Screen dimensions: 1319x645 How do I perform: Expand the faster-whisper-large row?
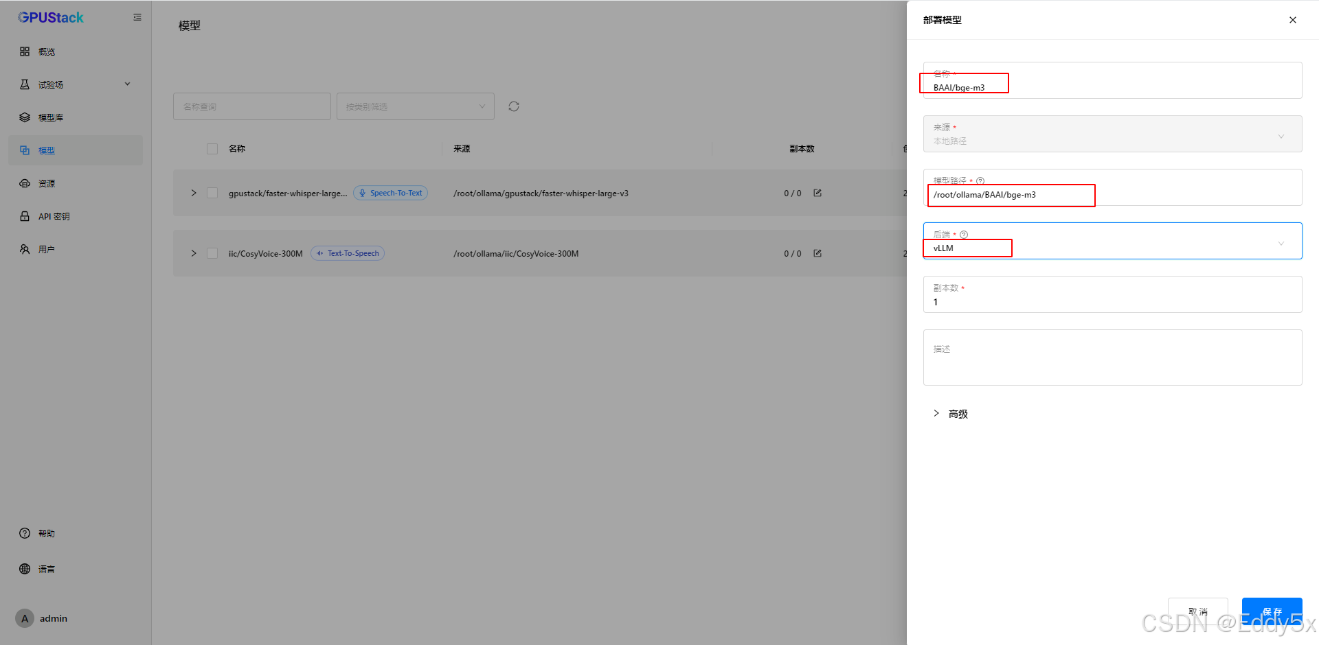(x=194, y=193)
